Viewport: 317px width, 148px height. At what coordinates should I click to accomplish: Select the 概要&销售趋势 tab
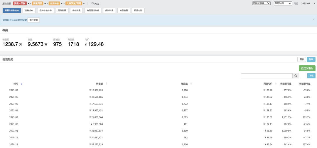point(11,11)
